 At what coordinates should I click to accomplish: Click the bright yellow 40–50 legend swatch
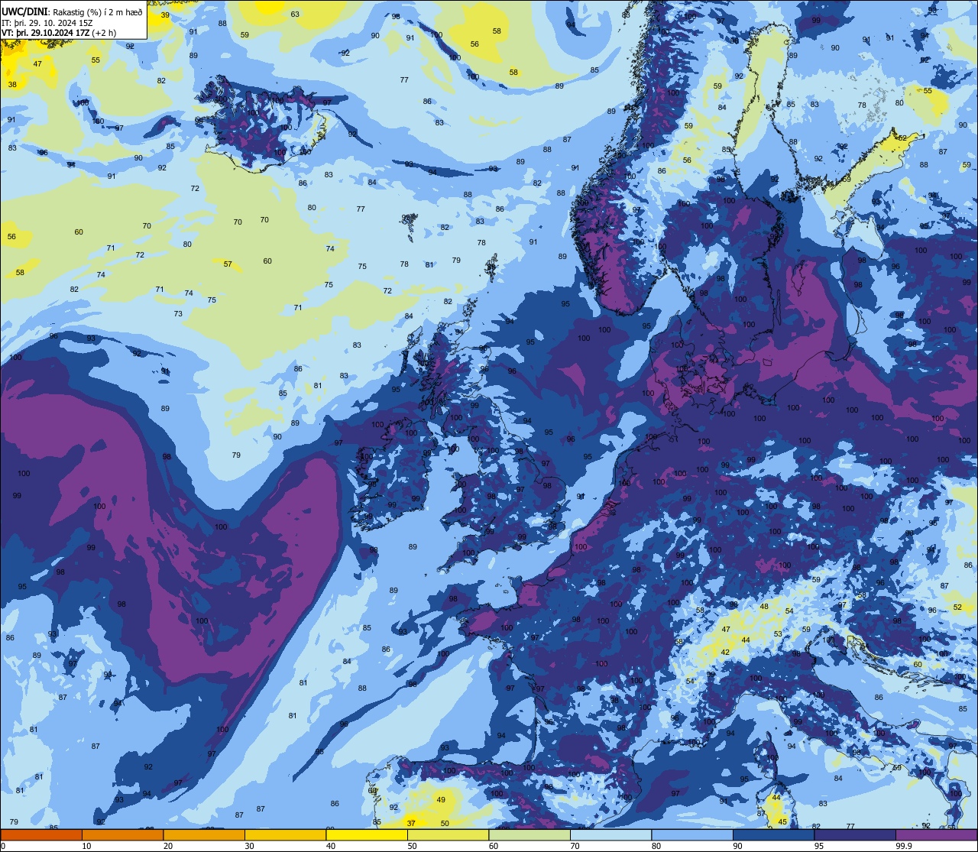[367, 834]
